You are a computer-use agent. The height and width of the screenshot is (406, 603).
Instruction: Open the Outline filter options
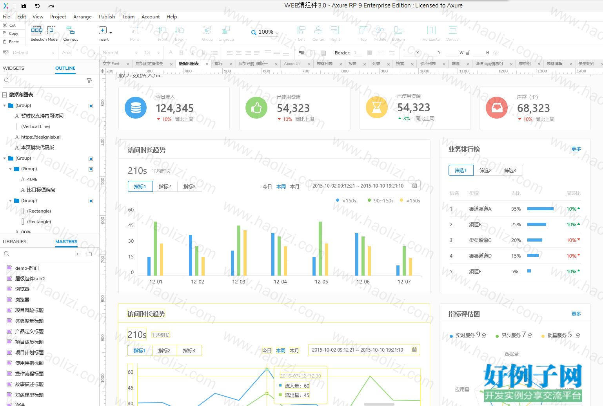click(x=89, y=80)
